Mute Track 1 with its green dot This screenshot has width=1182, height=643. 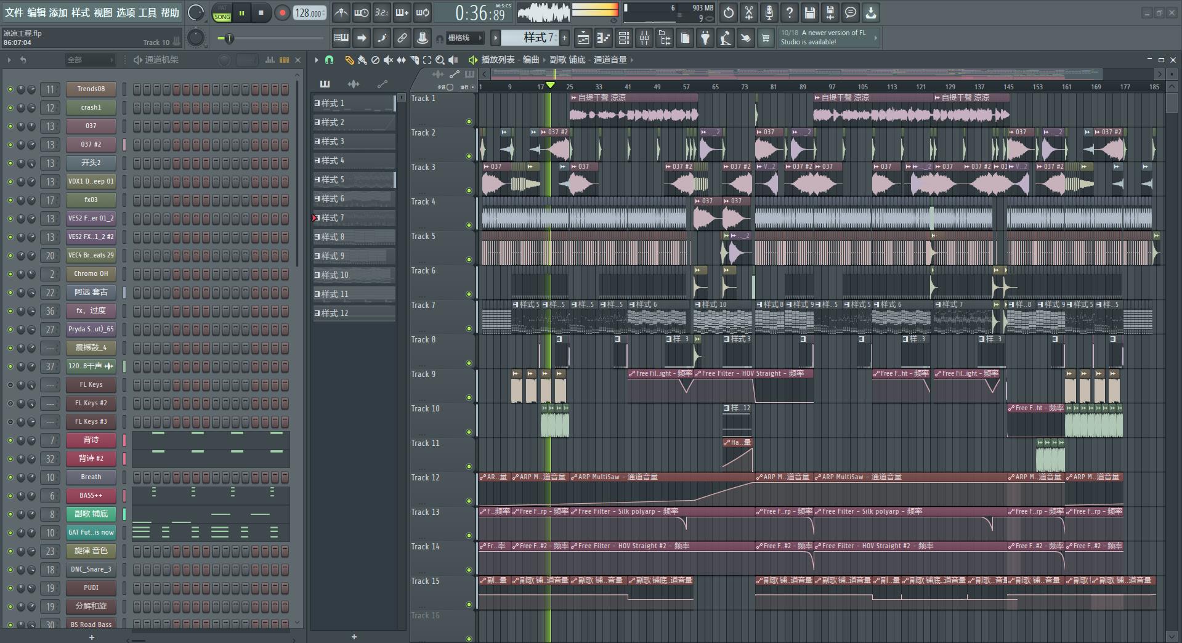coord(469,122)
